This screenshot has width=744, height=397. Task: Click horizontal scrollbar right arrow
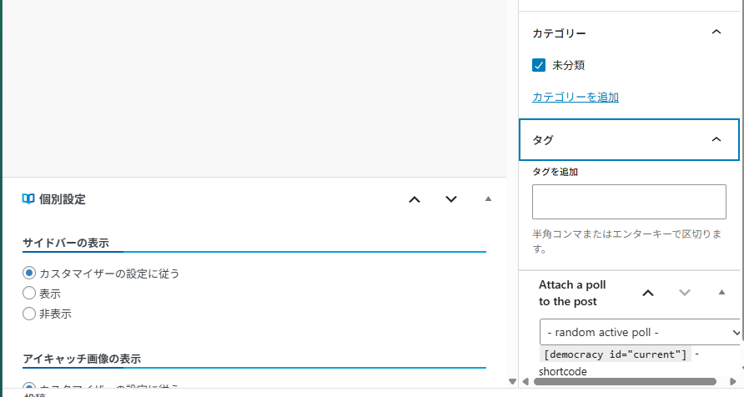[x=733, y=381]
